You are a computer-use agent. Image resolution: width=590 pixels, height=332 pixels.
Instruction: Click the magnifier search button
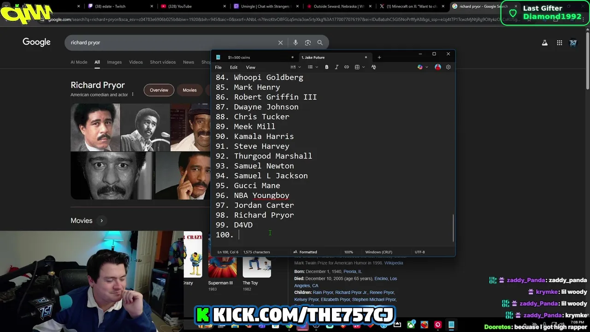coord(320,42)
